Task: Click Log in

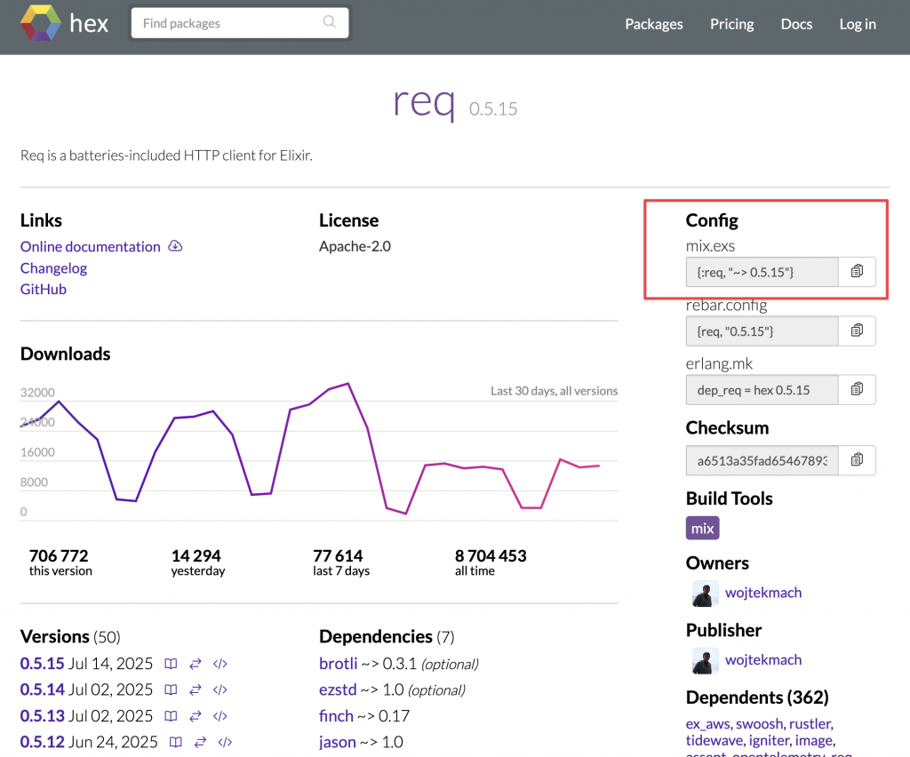Action: coord(858,24)
